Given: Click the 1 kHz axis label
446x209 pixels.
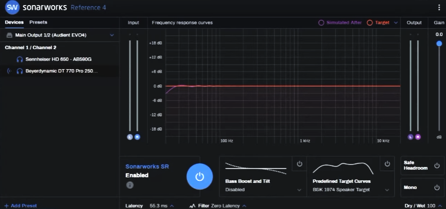Looking at the screenshot, I should coord(305,141).
